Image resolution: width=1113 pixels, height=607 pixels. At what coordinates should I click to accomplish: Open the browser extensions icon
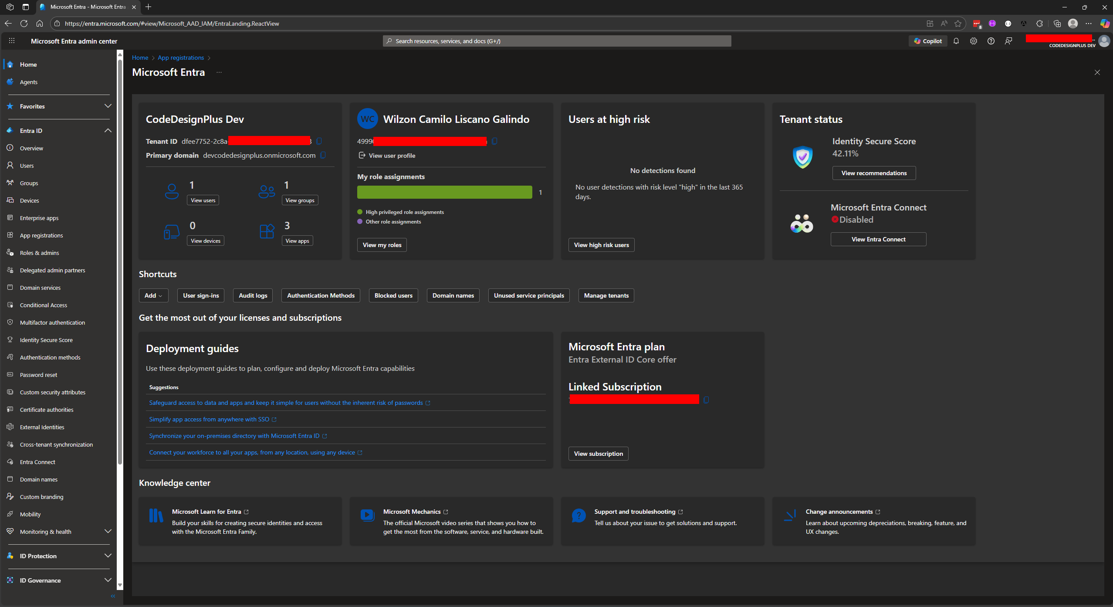coord(1040,24)
